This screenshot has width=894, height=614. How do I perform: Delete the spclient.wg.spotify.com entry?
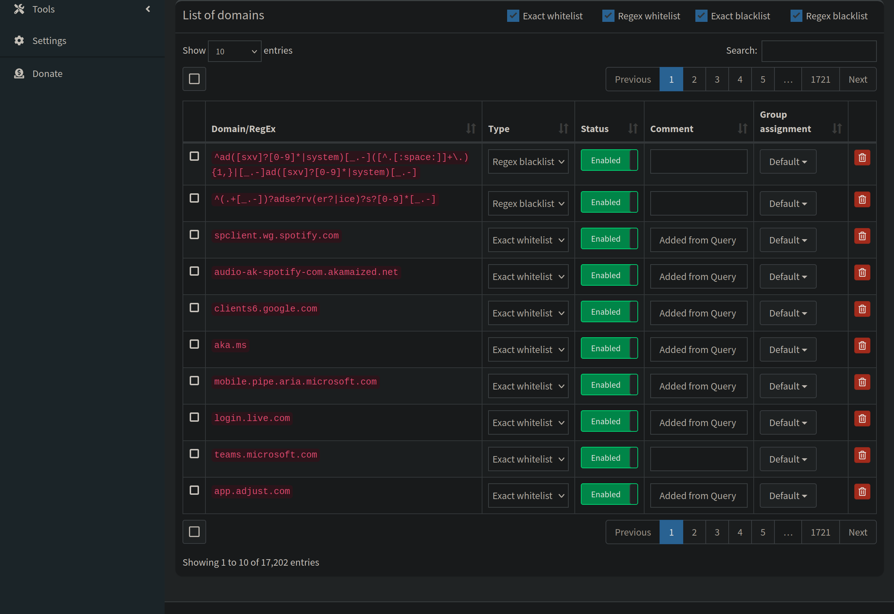point(862,236)
